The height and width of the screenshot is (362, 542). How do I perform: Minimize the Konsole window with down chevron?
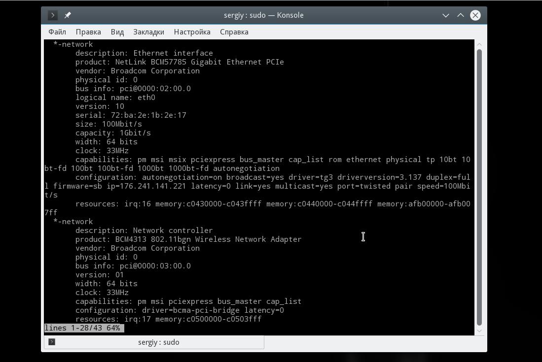point(445,15)
